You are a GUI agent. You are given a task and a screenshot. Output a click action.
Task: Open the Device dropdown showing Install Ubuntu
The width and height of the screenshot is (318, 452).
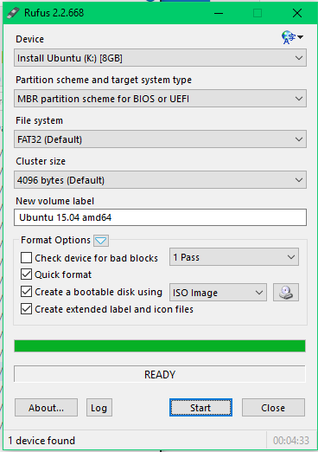coord(160,58)
